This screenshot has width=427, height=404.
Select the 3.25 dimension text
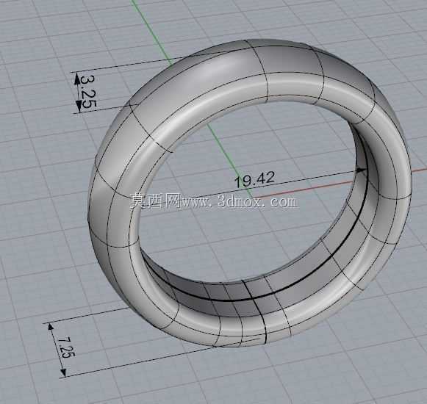coord(90,92)
